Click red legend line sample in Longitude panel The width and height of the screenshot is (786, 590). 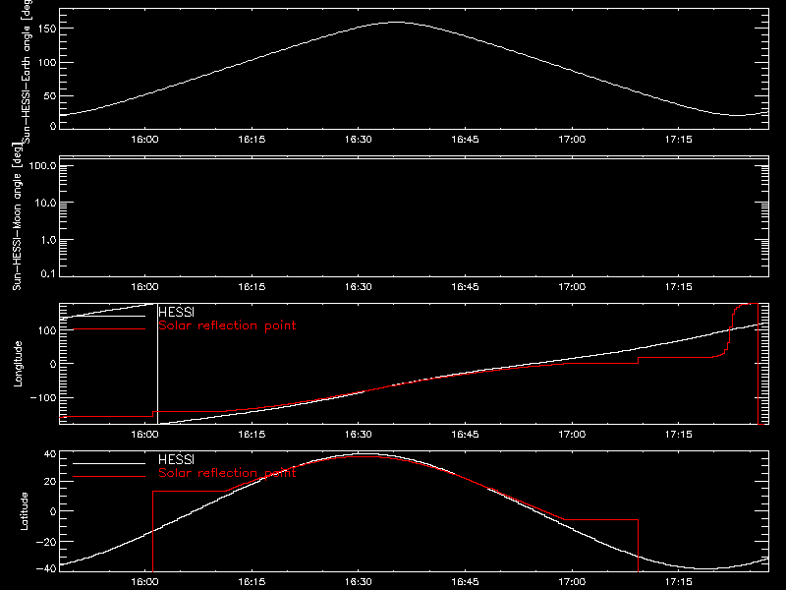point(109,329)
